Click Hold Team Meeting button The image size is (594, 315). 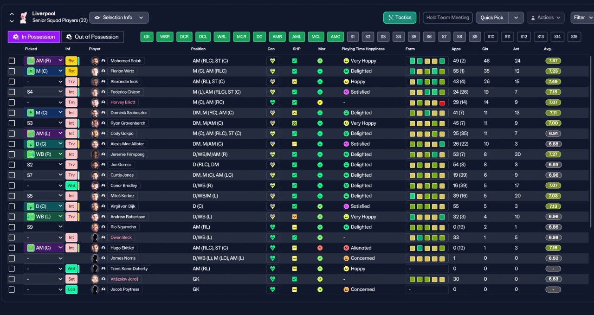pyautogui.click(x=448, y=18)
